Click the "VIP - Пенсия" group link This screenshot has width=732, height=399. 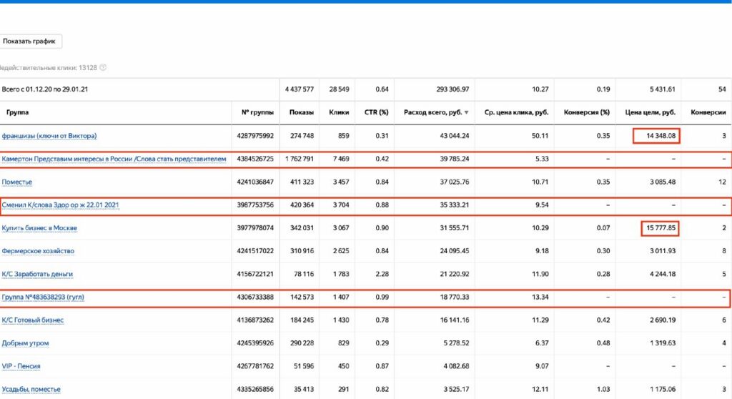coord(21,366)
